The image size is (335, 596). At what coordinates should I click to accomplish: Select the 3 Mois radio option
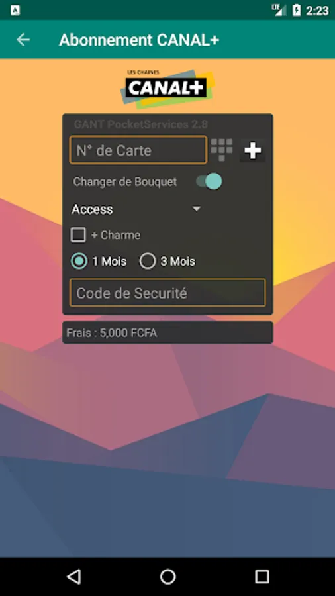(148, 261)
